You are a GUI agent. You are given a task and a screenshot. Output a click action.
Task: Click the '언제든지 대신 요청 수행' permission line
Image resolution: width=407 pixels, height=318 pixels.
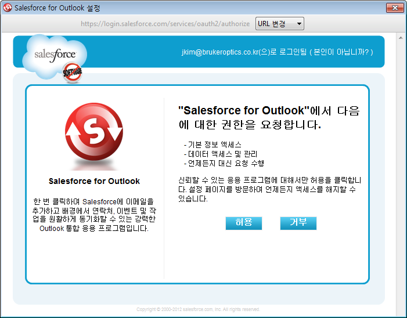tap(224, 163)
